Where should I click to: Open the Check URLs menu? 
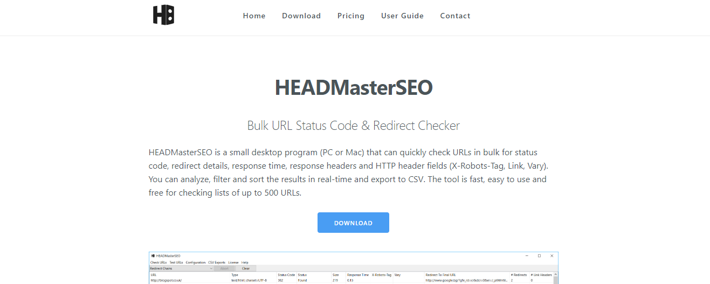click(x=158, y=262)
